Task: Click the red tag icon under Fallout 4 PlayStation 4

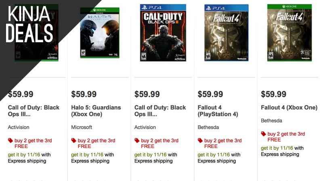Action: (200, 140)
